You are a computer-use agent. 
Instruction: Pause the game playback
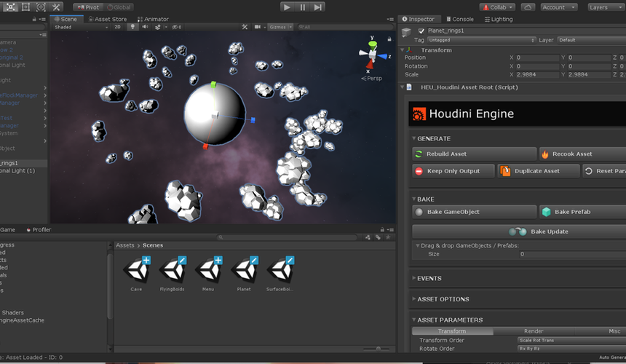(x=302, y=7)
